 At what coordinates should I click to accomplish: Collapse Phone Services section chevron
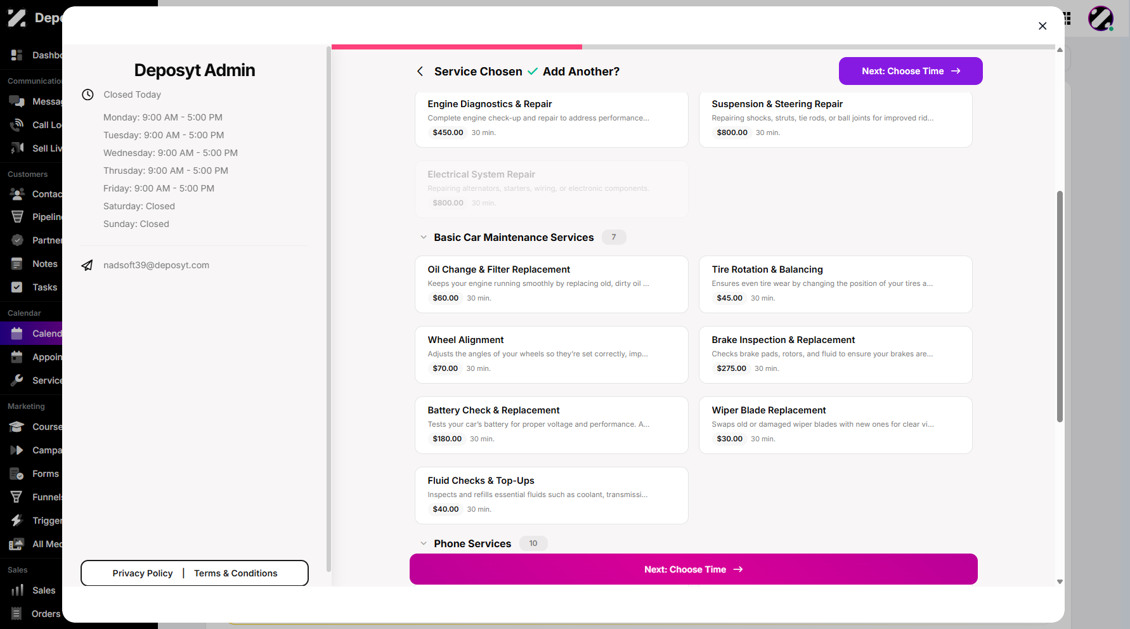click(x=424, y=543)
